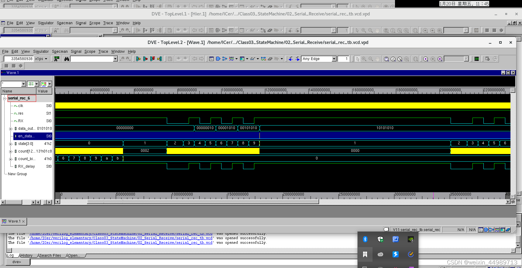522x268 pixels.
Task: Open a new Source window icon
Action: tap(211, 59)
